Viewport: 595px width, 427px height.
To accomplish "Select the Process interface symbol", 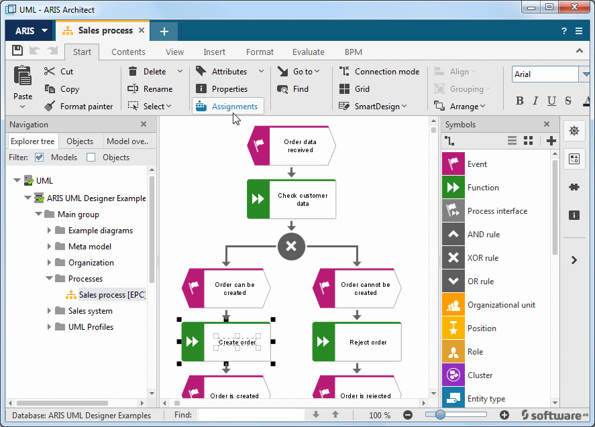I will click(453, 211).
